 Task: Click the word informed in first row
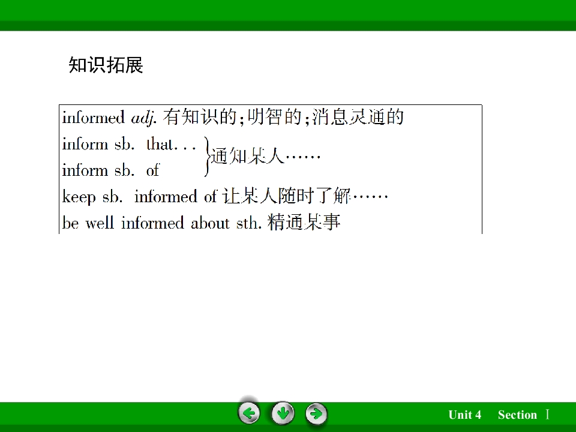pyautogui.click(x=94, y=118)
